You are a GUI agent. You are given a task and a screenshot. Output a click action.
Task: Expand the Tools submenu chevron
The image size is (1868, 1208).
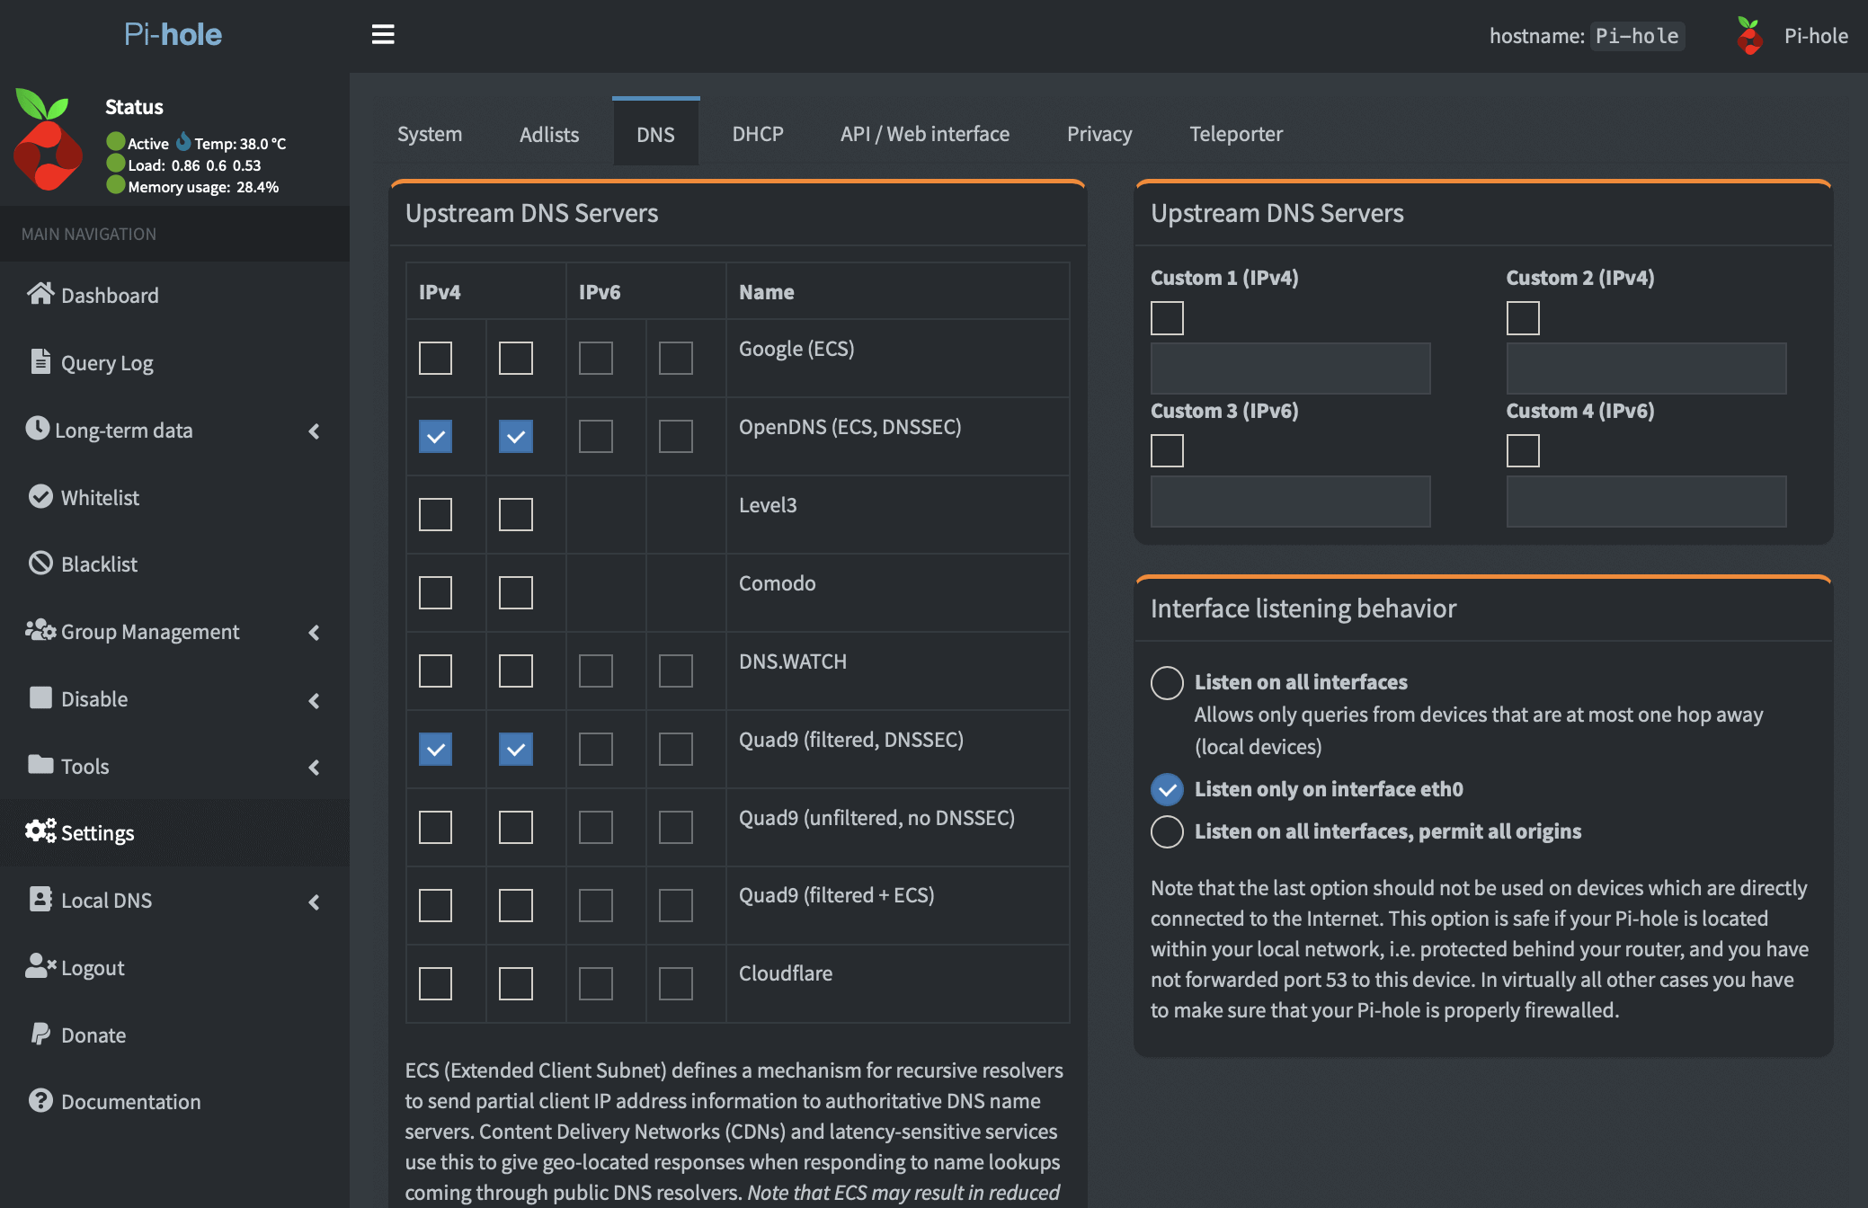(314, 767)
